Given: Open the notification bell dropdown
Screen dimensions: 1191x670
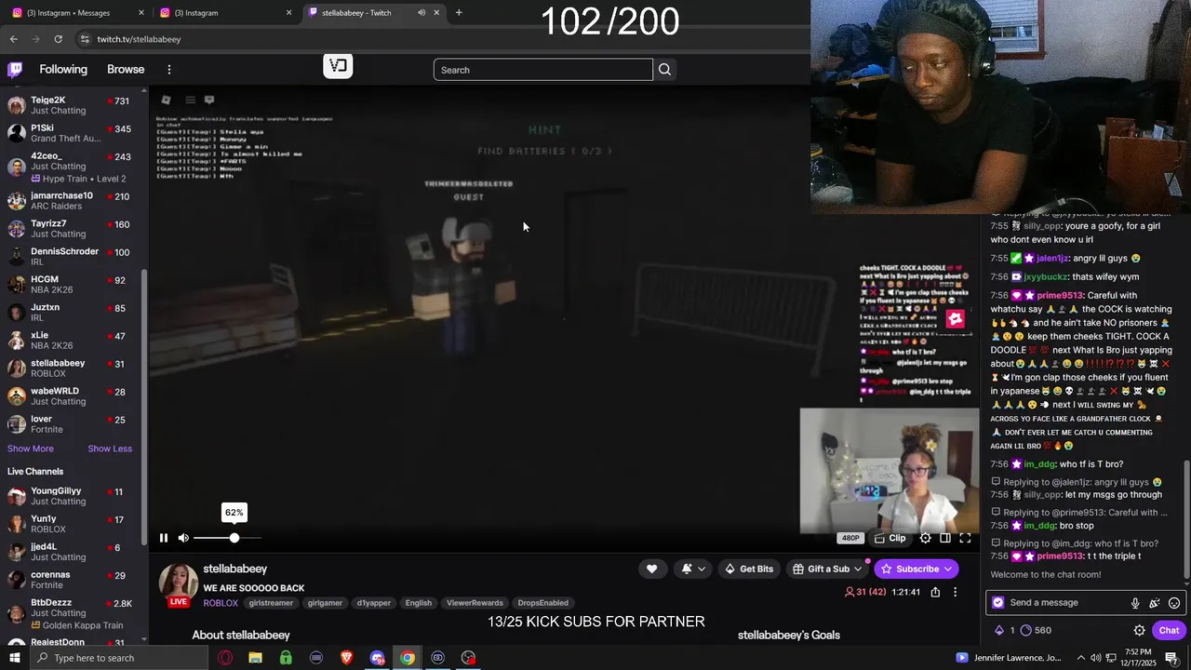Looking at the screenshot, I should [692, 569].
